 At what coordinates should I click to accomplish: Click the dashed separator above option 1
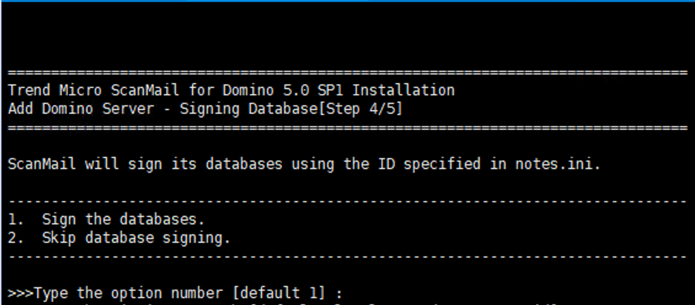tap(347, 201)
